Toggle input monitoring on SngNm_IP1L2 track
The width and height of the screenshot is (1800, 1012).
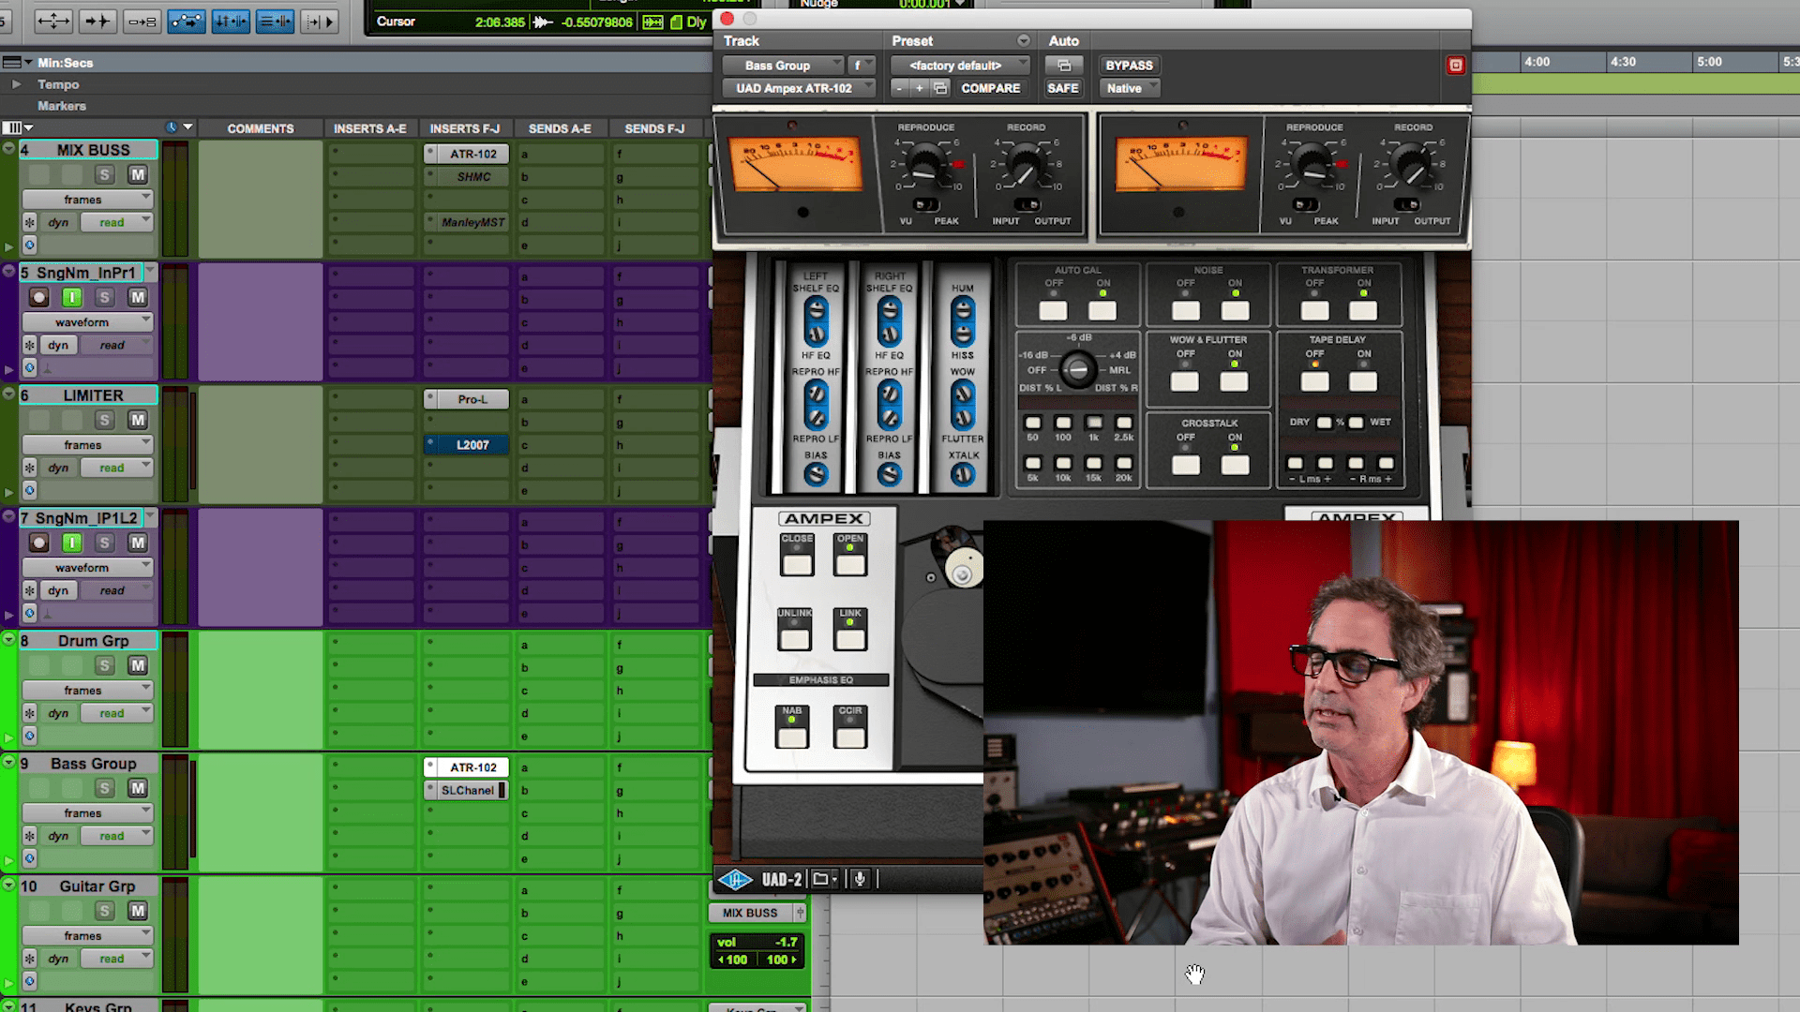[72, 543]
